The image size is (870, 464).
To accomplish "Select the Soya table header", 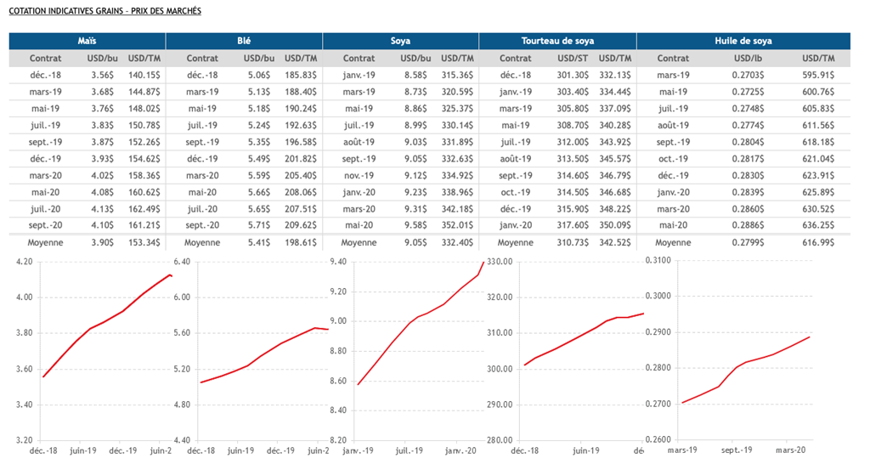I will coord(400,41).
